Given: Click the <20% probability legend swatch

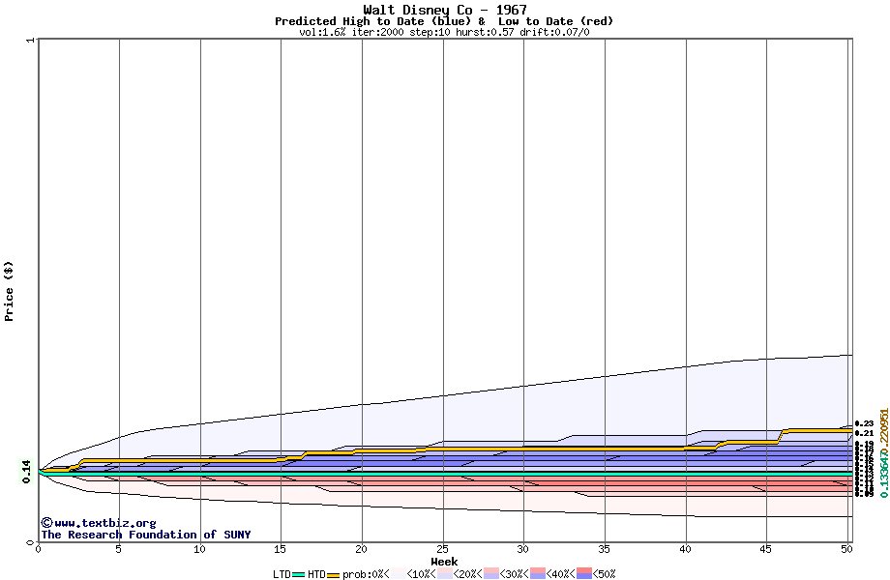Looking at the screenshot, I should (444, 574).
